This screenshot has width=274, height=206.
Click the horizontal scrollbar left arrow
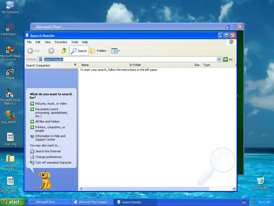tap(81, 189)
